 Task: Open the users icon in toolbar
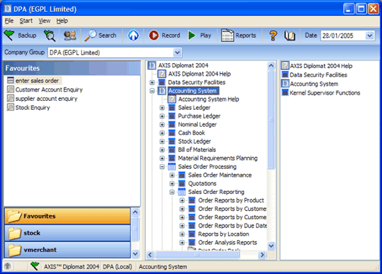point(69,35)
